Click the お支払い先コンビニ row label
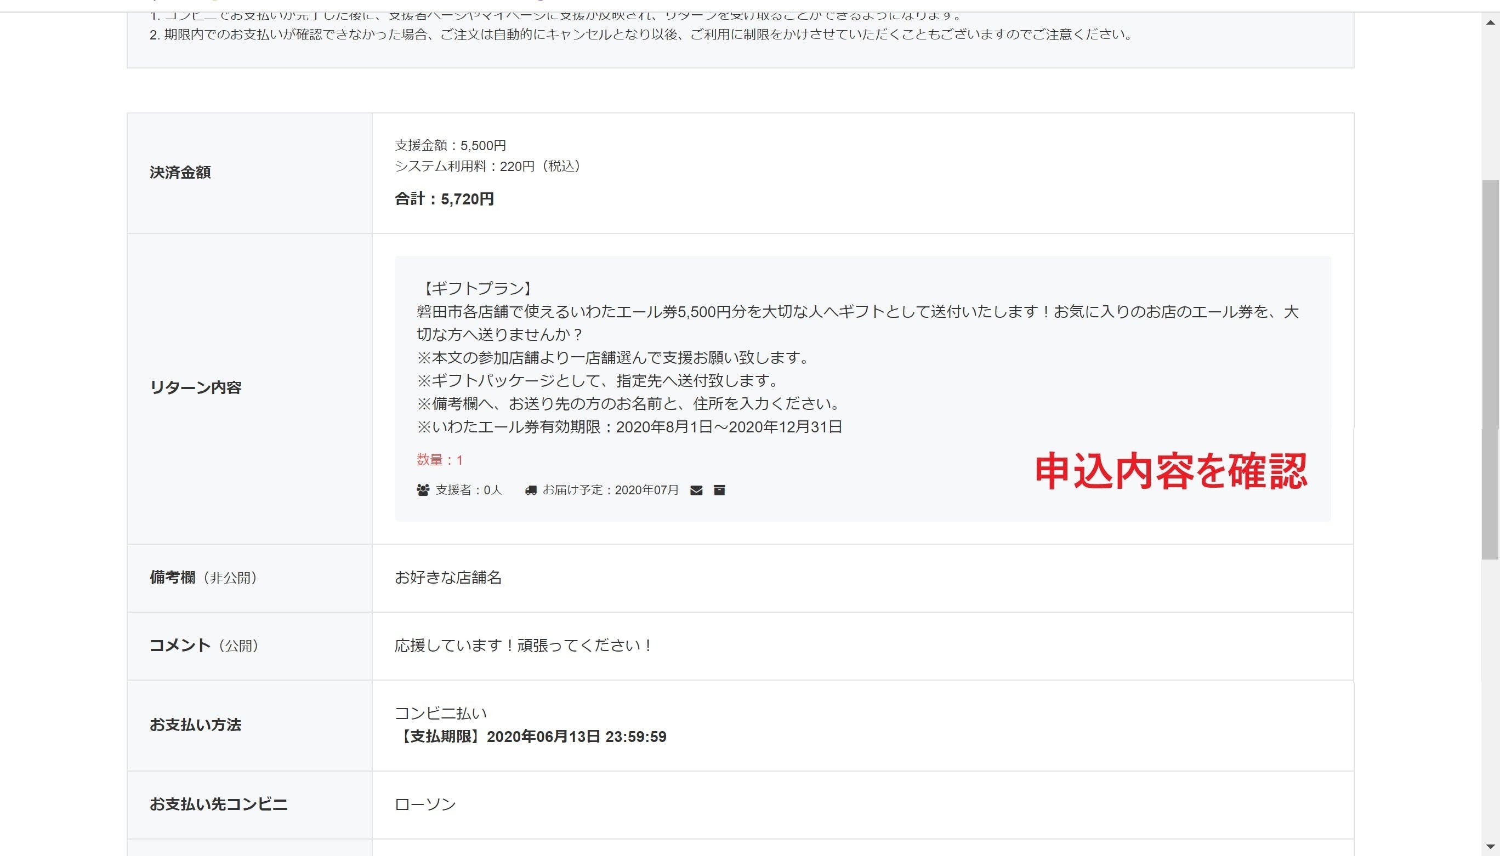This screenshot has height=856, width=1500. click(x=218, y=804)
